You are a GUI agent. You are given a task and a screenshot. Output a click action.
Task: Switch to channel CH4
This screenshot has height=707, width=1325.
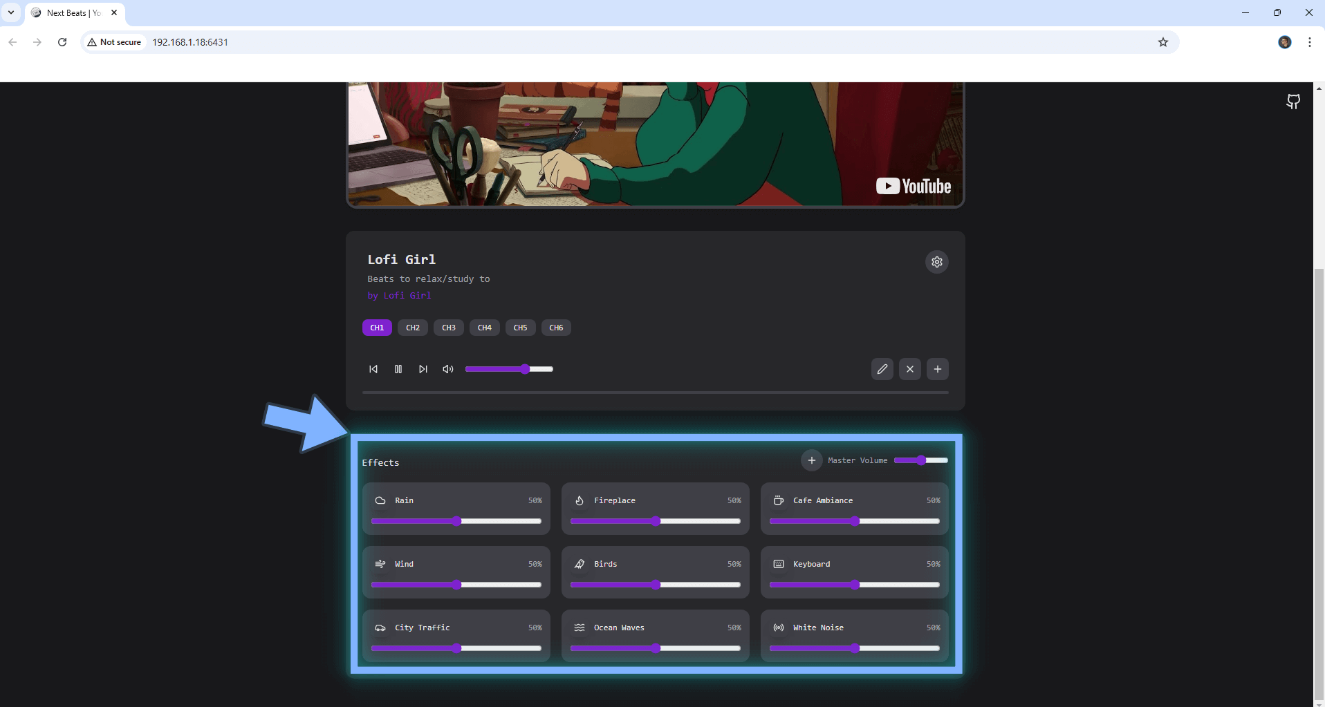point(485,328)
